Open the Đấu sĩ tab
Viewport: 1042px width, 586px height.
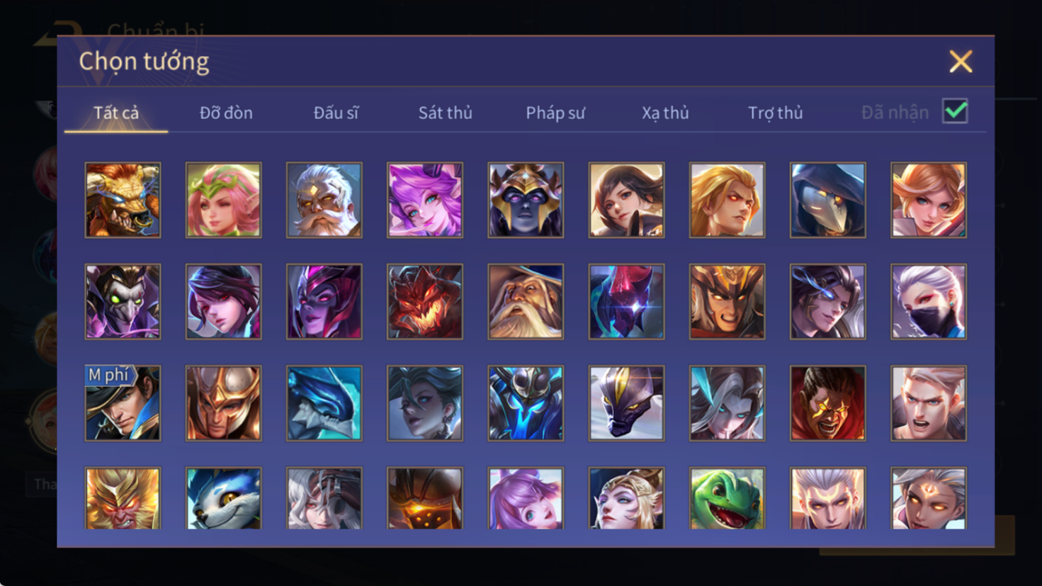[x=336, y=113]
